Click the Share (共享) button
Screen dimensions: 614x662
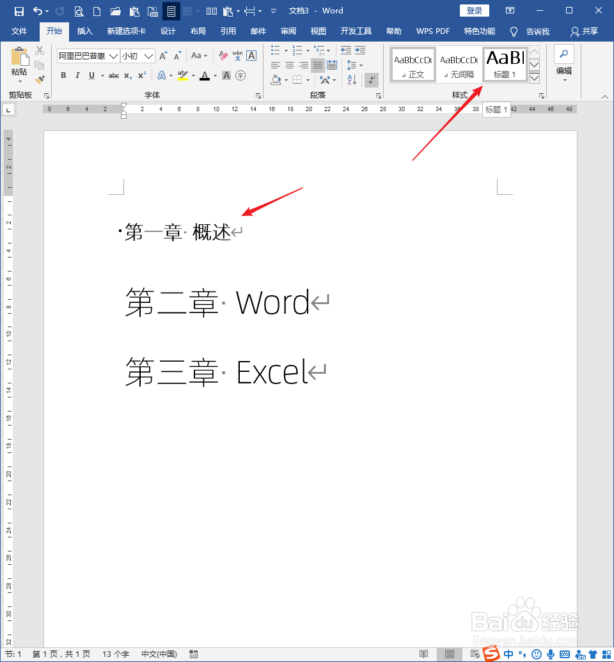point(585,31)
